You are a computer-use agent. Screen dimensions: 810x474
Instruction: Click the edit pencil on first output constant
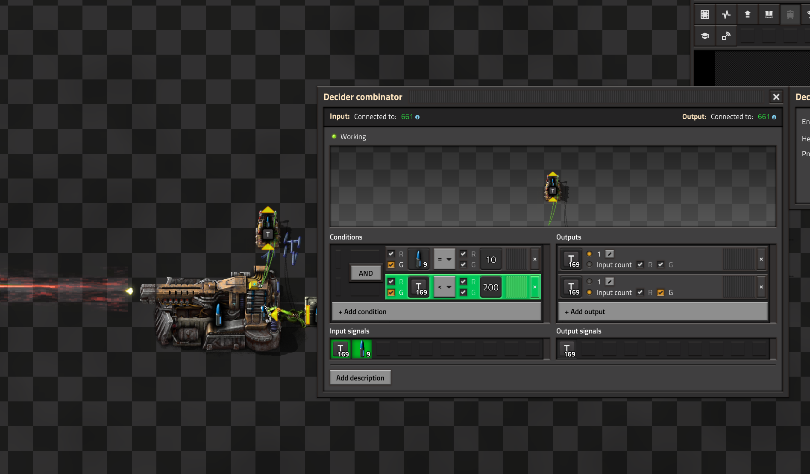coord(610,254)
